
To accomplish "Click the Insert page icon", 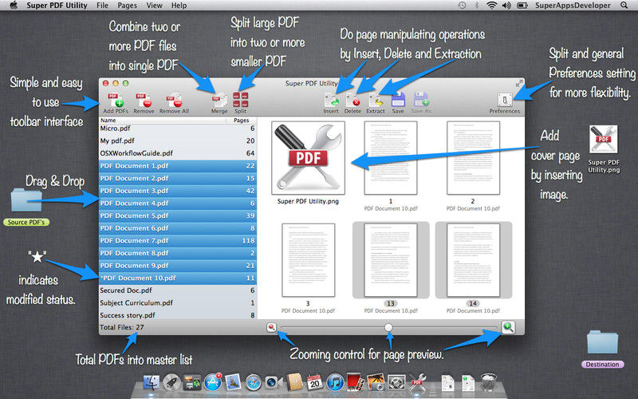I will [331, 101].
